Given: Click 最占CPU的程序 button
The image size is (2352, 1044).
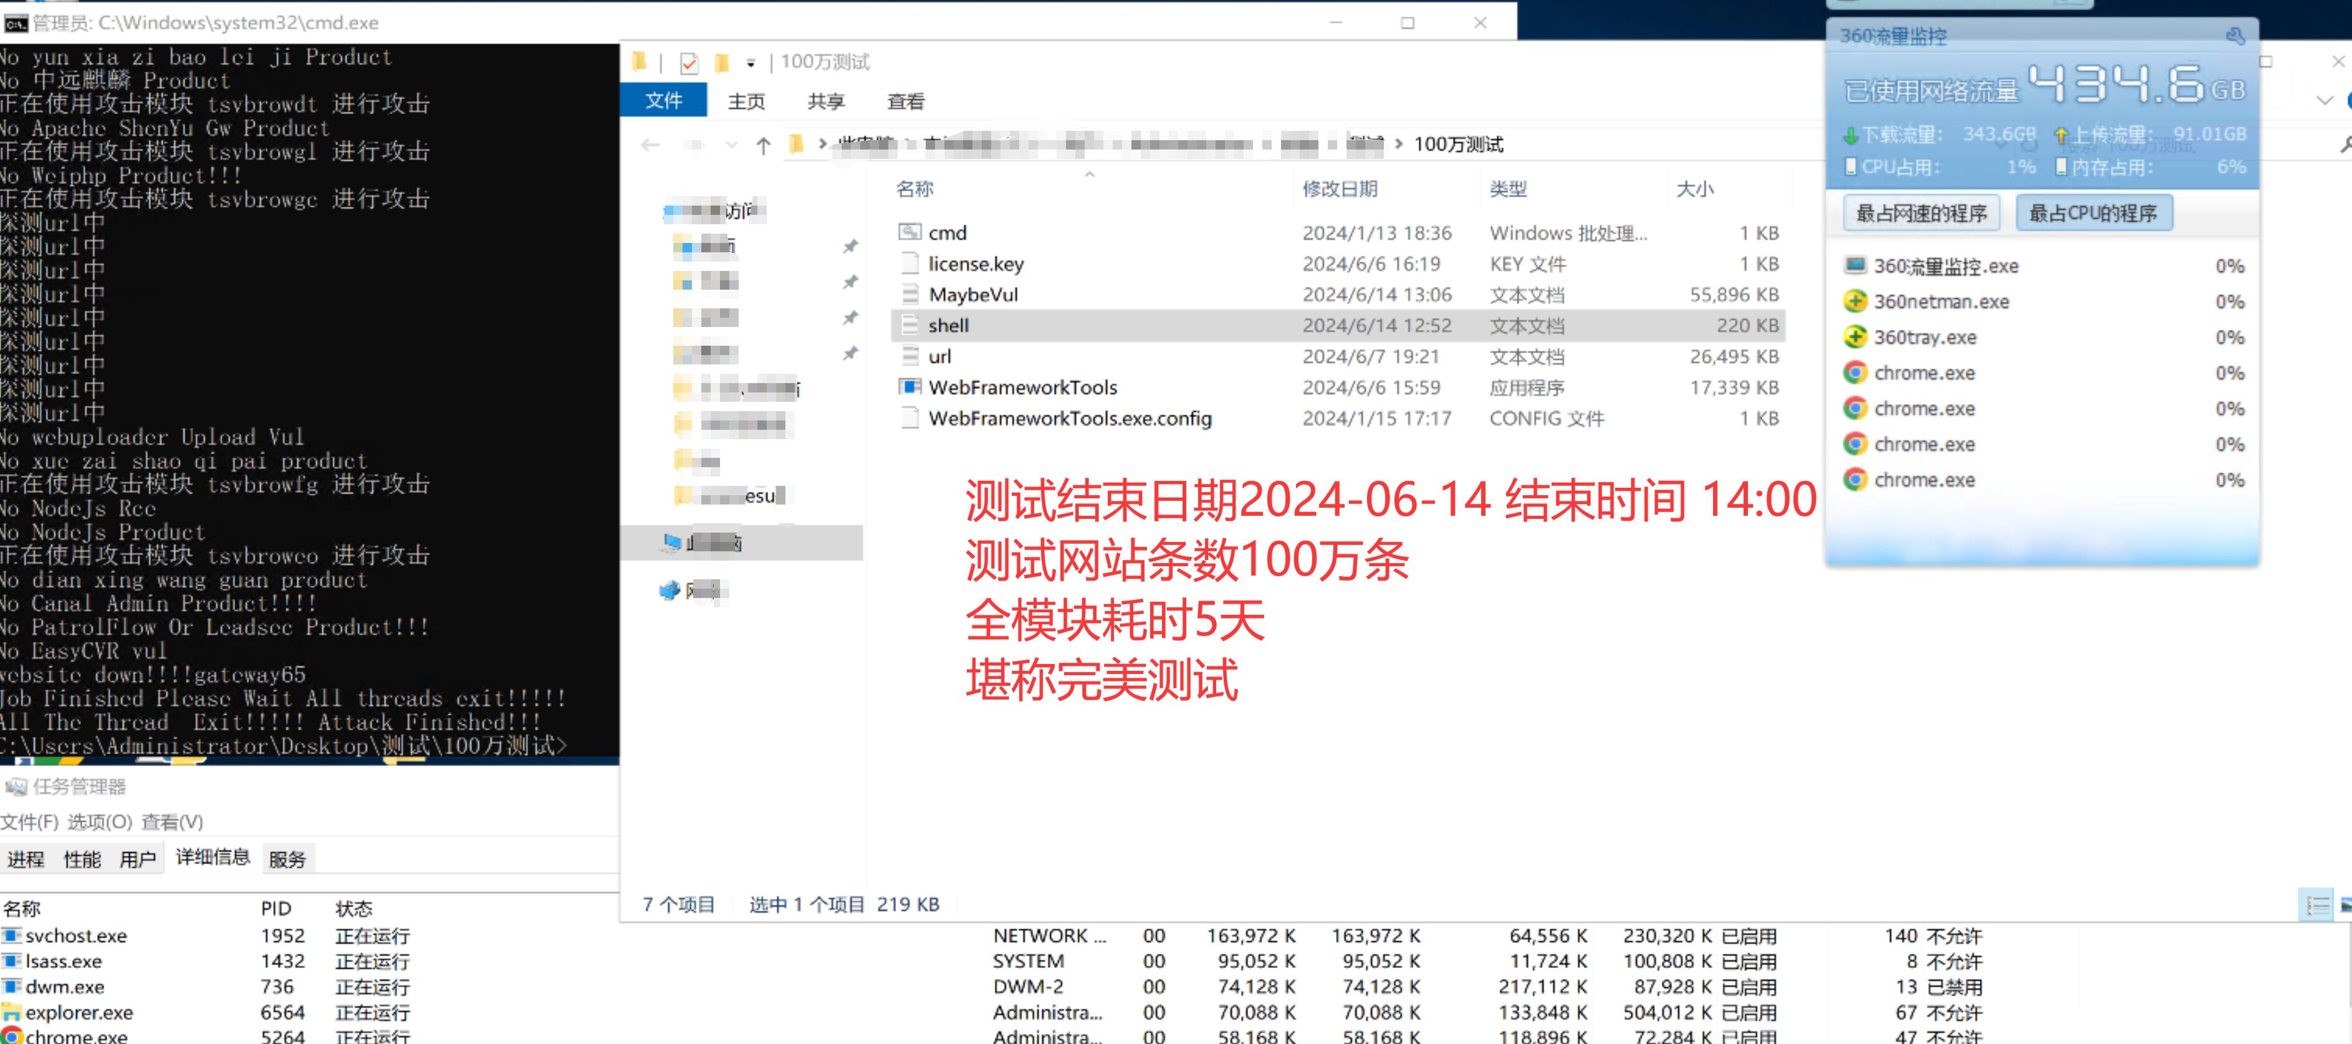Looking at the screenshot, I should click(x=2093, y=212).
